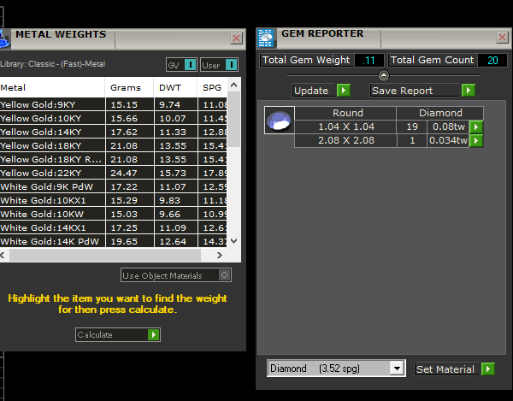Click green arrow beside 0.08tw diamond row
Viewport: 513px width, 401px height.
tap(476, 127)
